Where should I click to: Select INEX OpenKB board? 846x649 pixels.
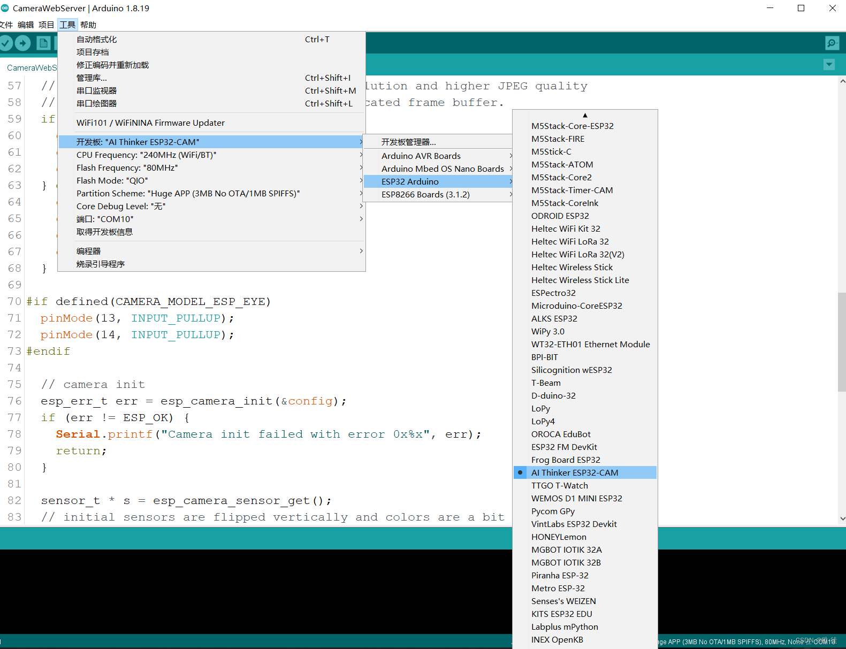584,639
